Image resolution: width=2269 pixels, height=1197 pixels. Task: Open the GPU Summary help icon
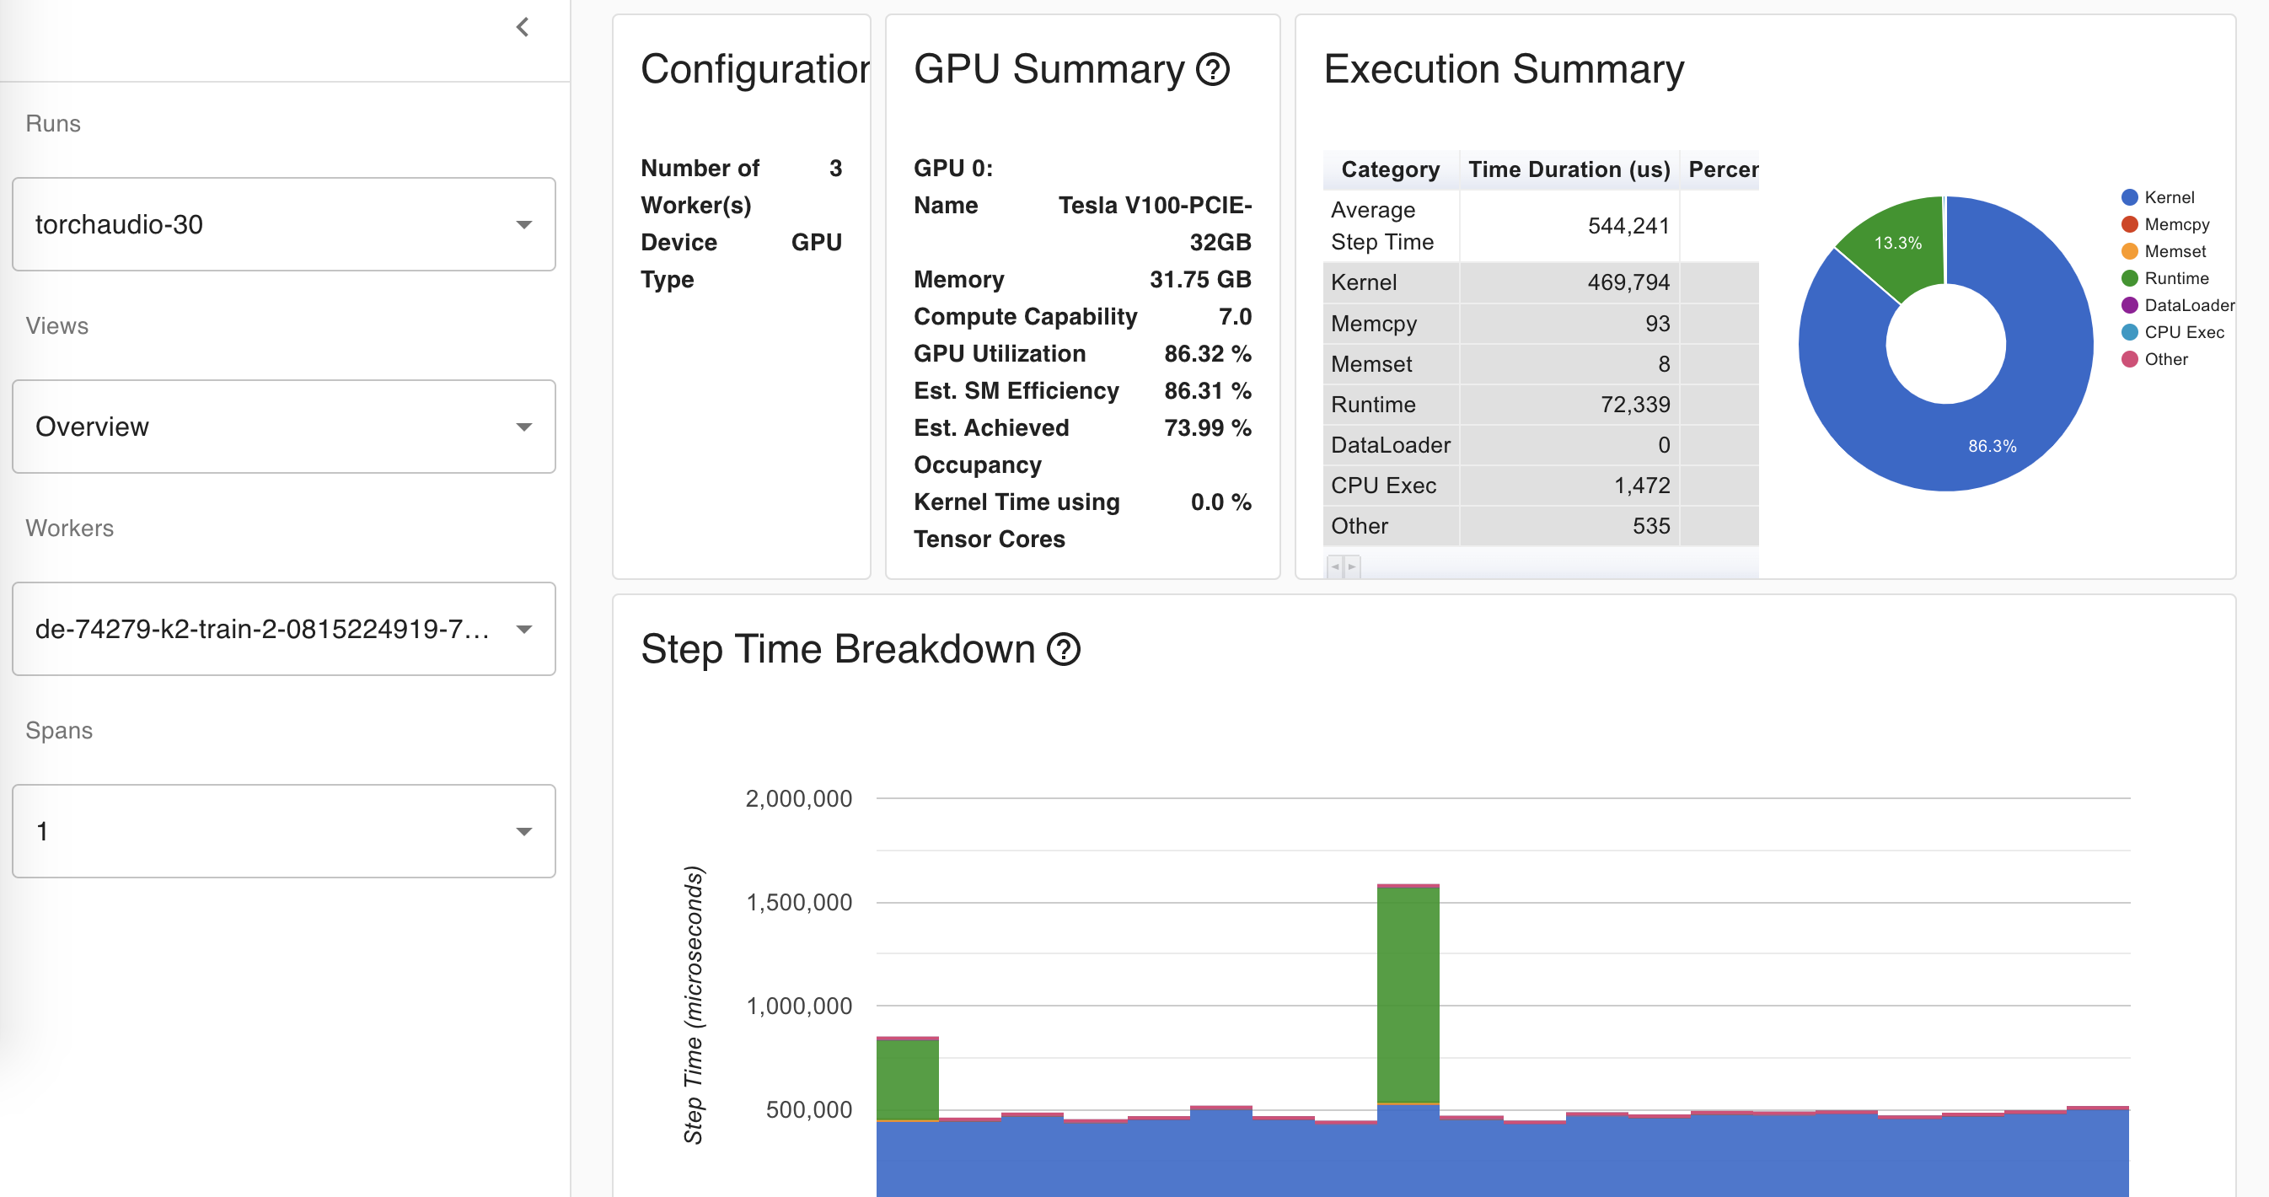click(x=1212, y=70)
